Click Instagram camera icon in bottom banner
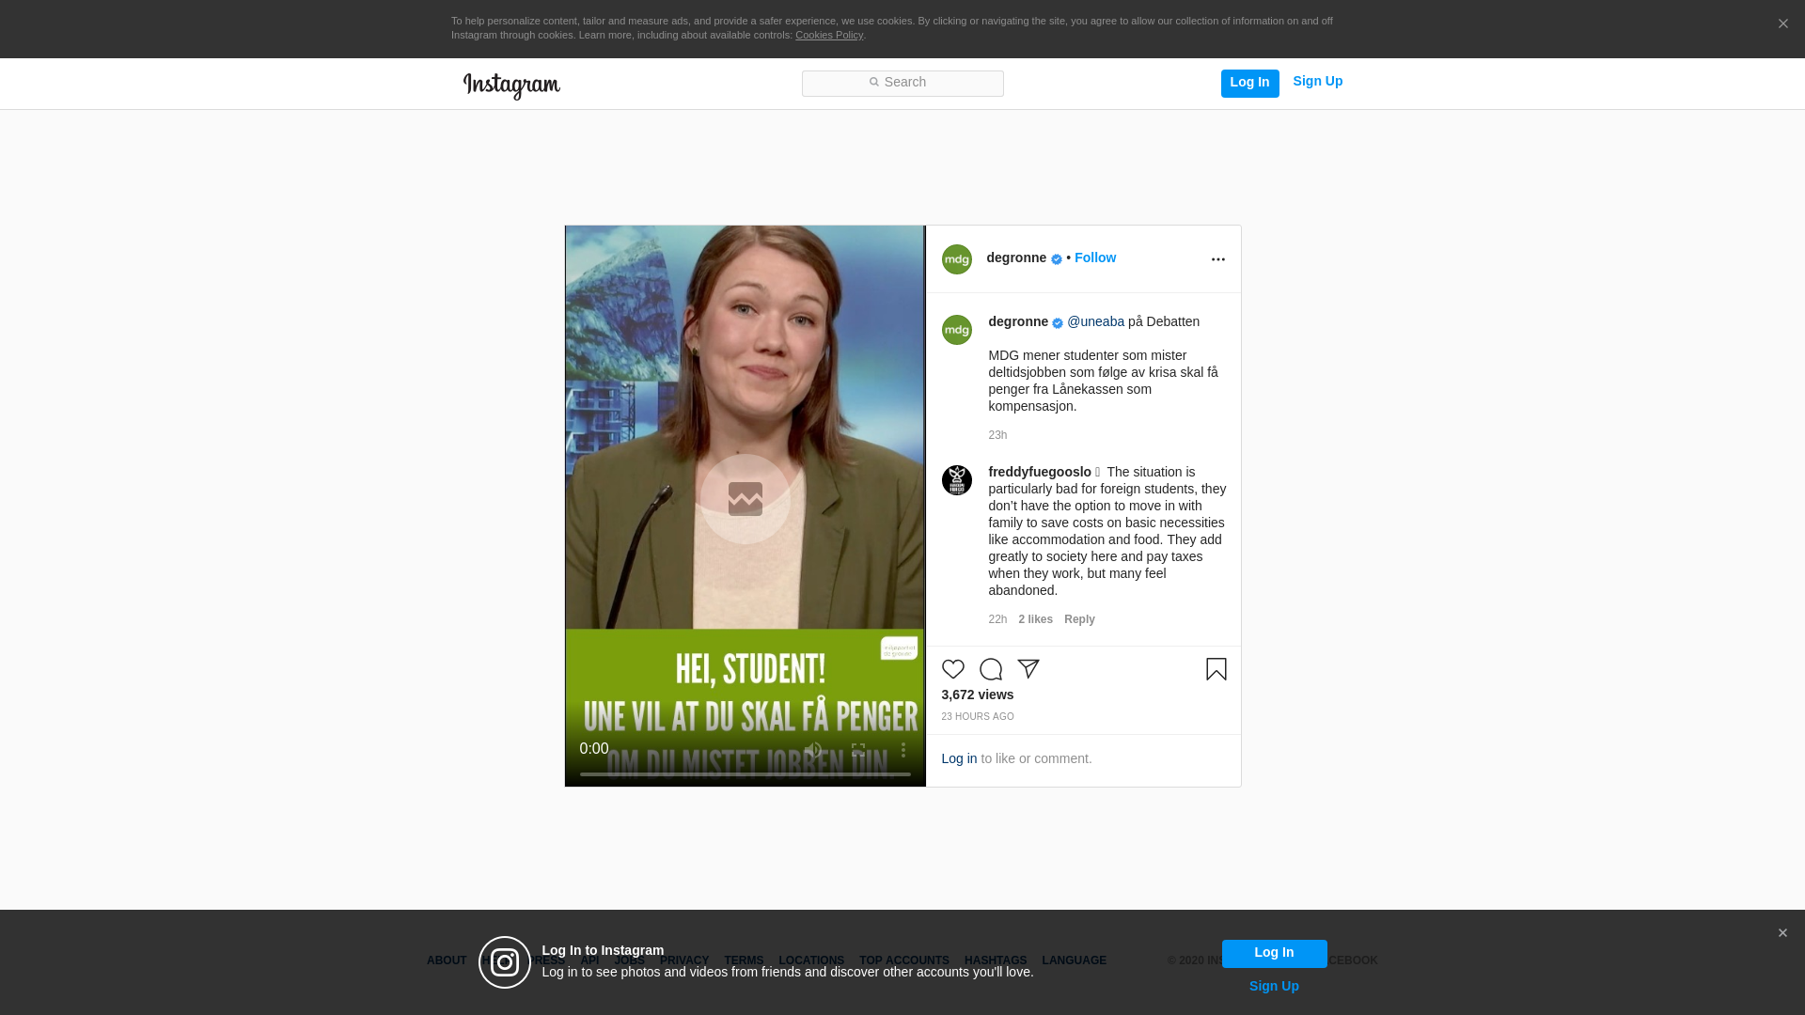 point(505,962)
